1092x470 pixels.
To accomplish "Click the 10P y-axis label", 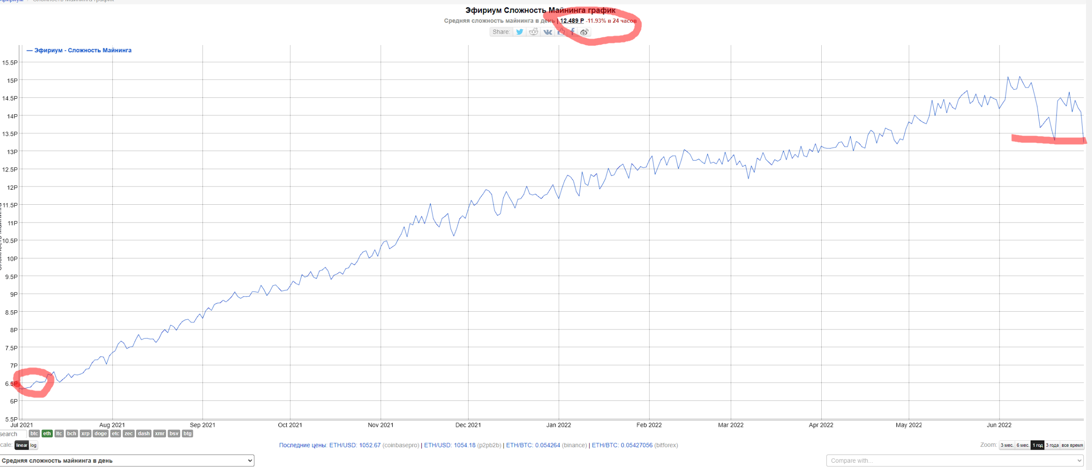I will click(x=12, y=258).
